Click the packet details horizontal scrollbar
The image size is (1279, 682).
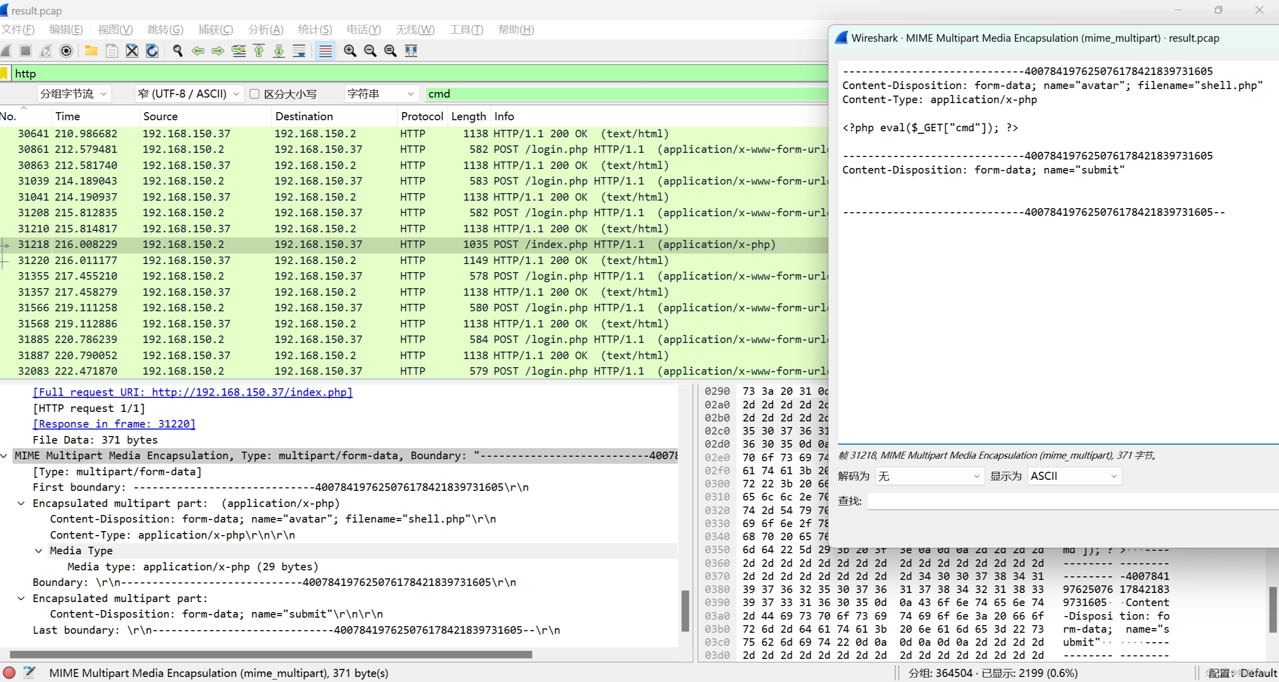(271, 654)
